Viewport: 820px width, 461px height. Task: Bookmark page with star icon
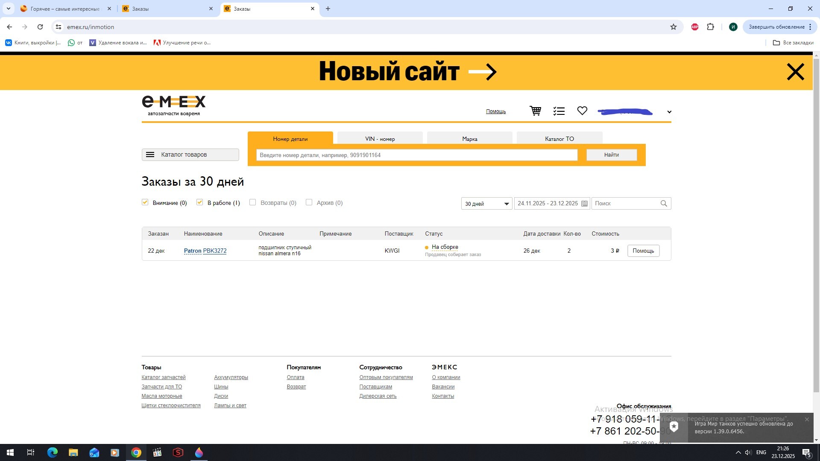pos(674,27)
